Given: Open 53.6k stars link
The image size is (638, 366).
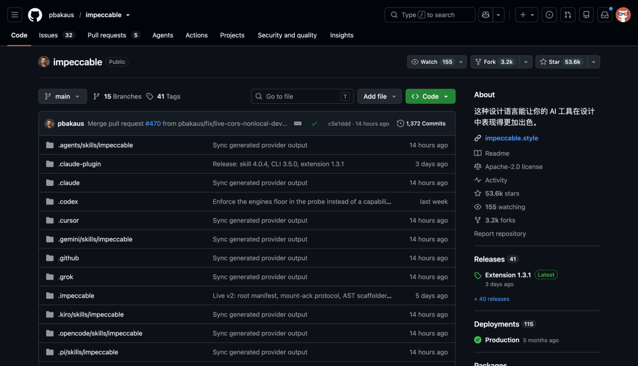Looking at the screenshot, I should pyautogui.click(x=502, y=194).
